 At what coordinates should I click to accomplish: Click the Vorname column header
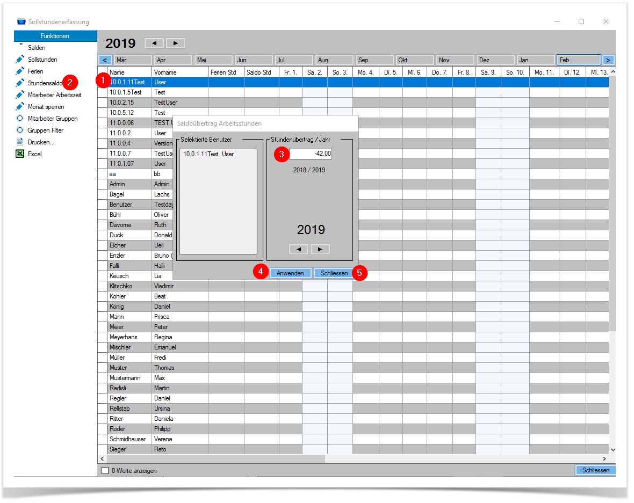181,72
